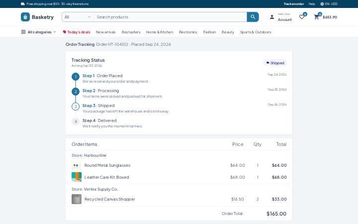Click the Track an order link

coord(294,4)
